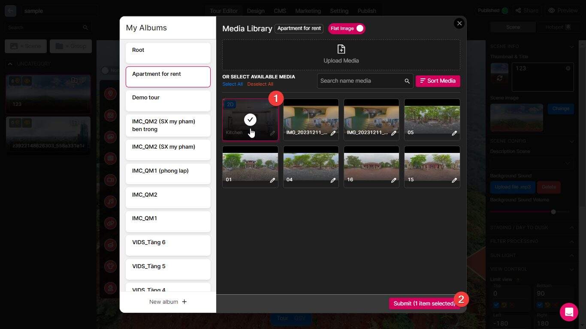Collapse the SCENE INFO section

pyautogui.click(x=572, y=46)
